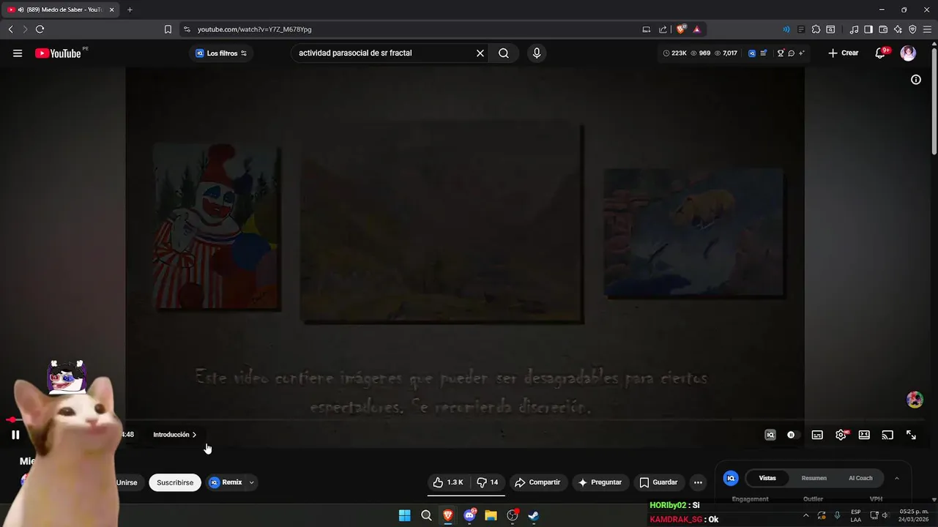
Task: Click the Preguntar button
Action: click(600, 482)
